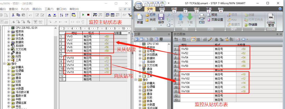Click the Unforce open-lock icon in 状态图表 toolbar
This screenshot has height=109, width=285.
[221, 39]
